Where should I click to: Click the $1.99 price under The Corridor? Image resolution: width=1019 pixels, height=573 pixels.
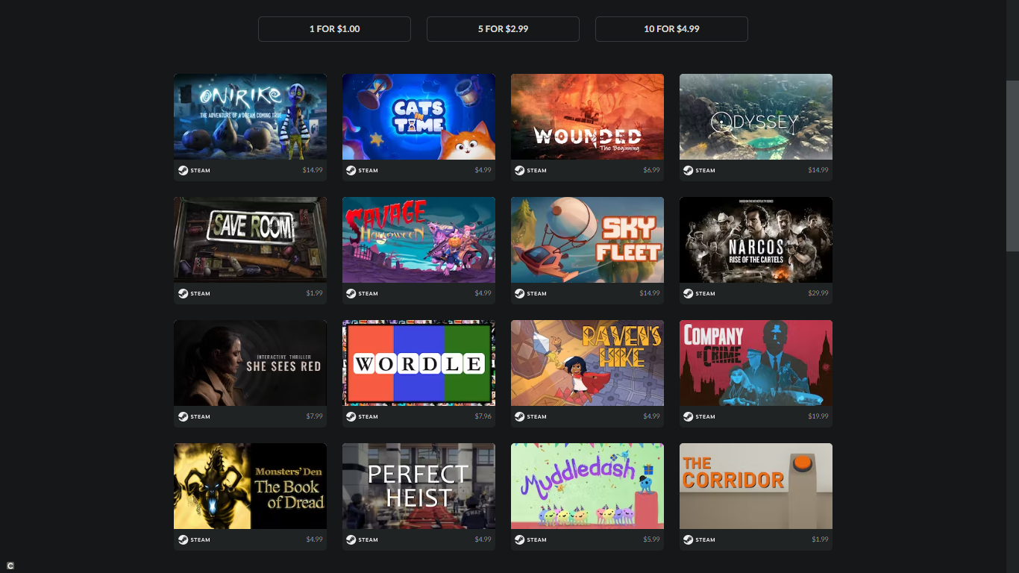[x=821, y=539]
